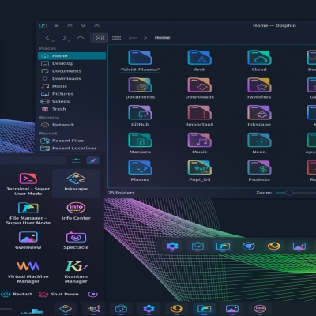Open Music in the Places sidebar

(72, 86)
